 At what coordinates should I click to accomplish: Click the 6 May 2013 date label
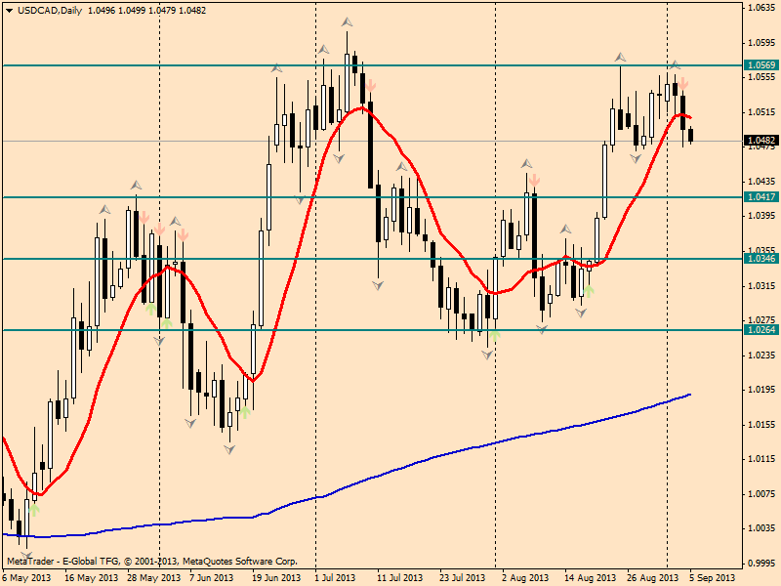(x=27, y=578)
